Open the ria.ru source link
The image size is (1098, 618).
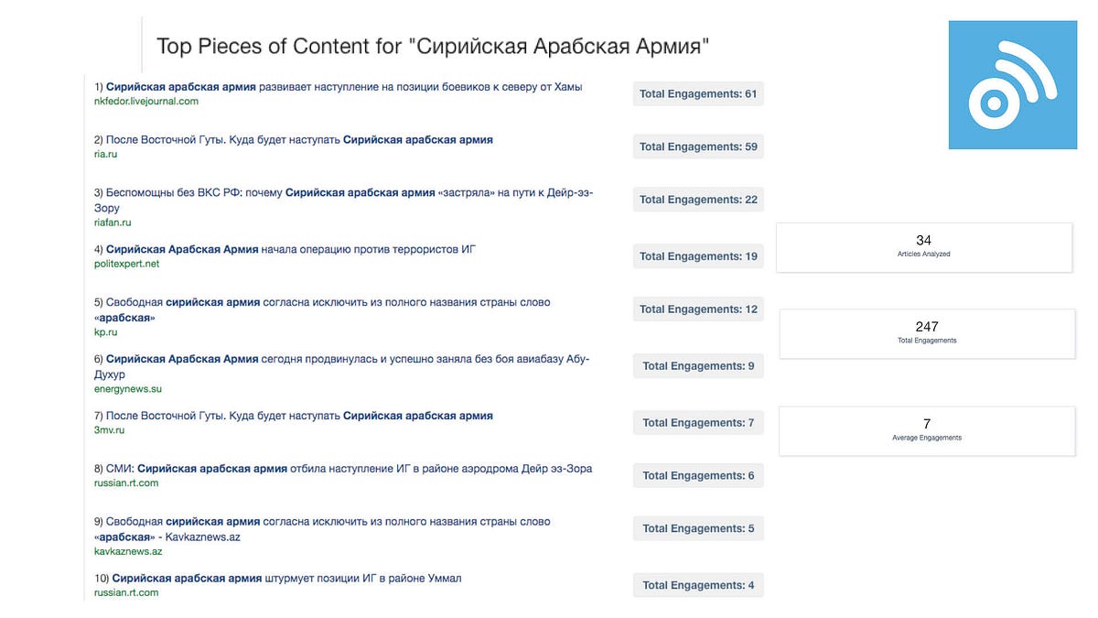(x=106, y=155)
